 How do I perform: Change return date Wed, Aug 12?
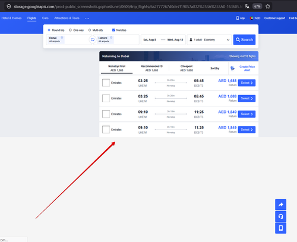tap(175, 40)
